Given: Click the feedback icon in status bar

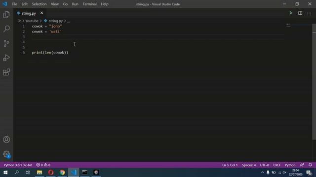Looking at the screenshot, I should (x=302, y=165).
